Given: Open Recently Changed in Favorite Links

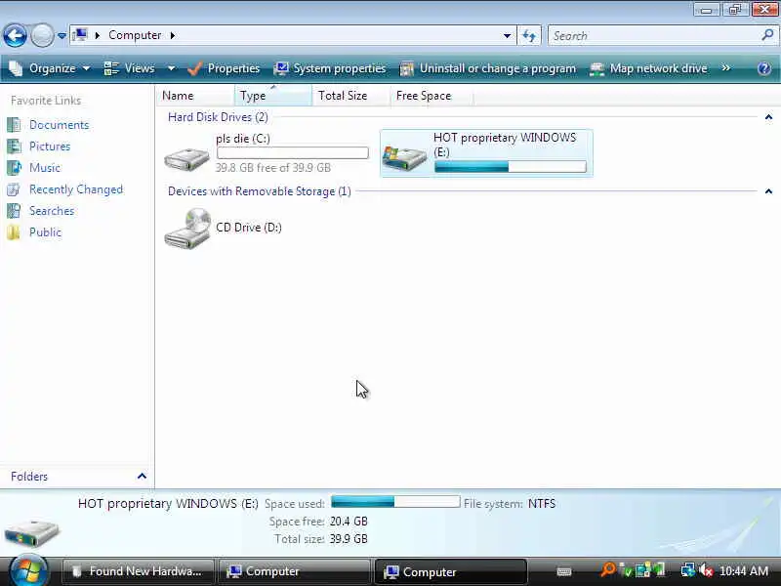Looking at the screenshot, I should coord(76,189).
